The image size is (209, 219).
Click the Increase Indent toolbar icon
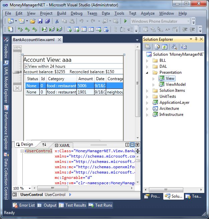pyautogui.click(x=192, y=29)
